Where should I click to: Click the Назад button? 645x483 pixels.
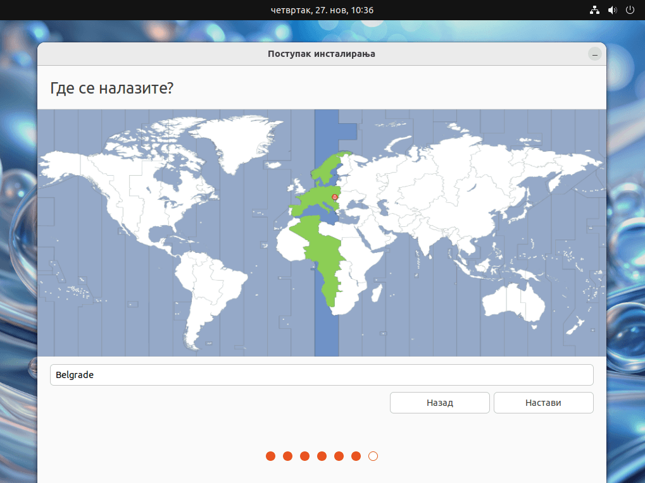click(440, 403)
